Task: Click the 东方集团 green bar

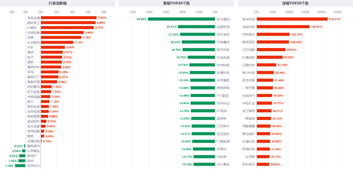Action: [181, 19]
